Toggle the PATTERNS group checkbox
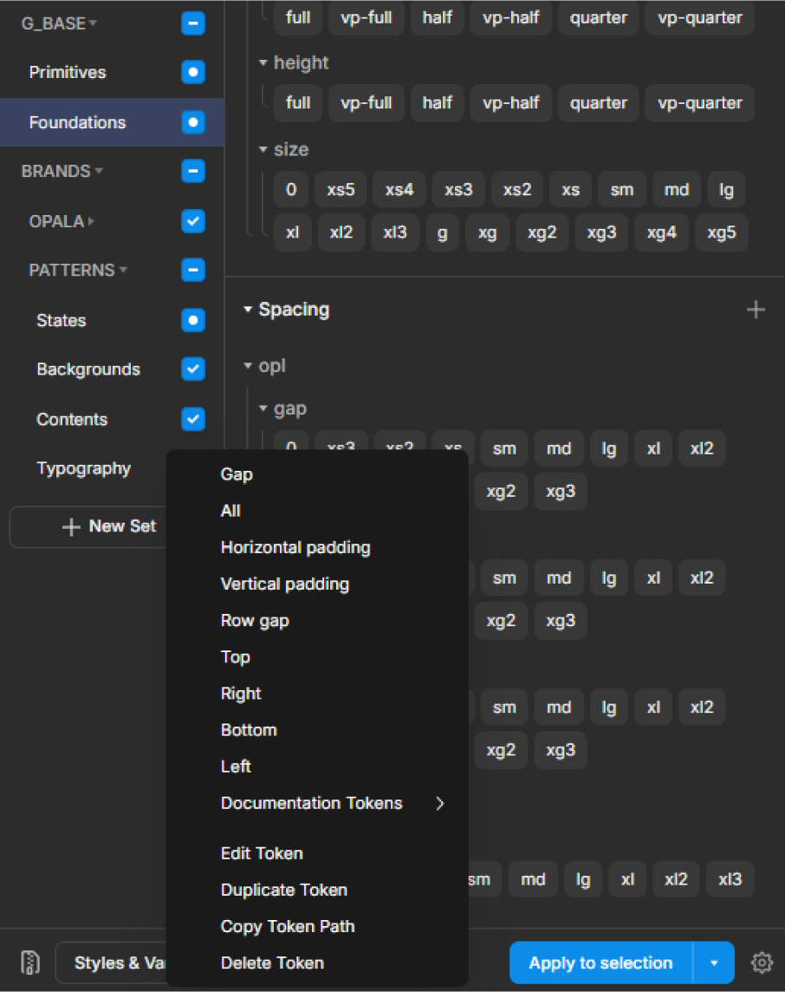785x992 pixels. point(193,271)
